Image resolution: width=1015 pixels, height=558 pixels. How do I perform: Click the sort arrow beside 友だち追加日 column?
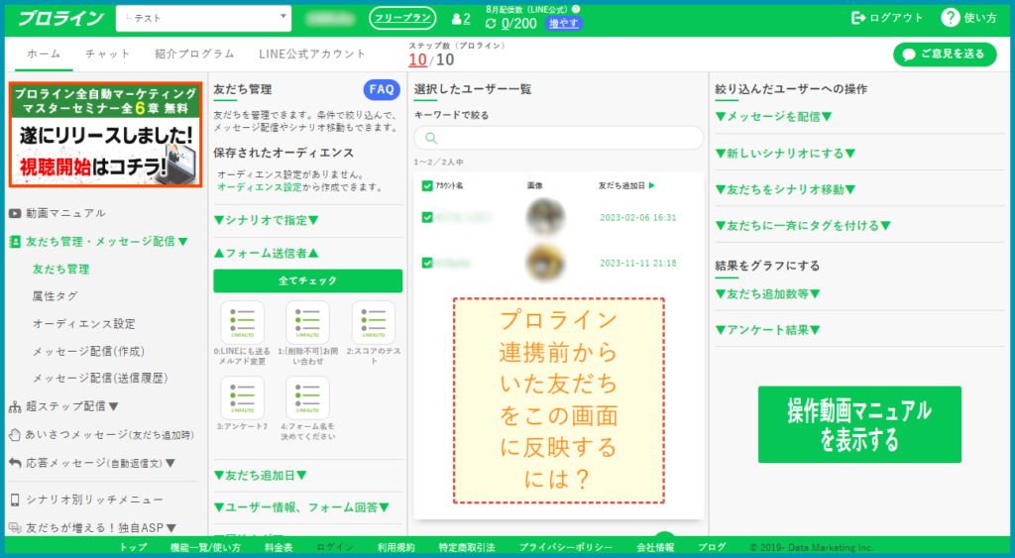click(x=652, y=185)
